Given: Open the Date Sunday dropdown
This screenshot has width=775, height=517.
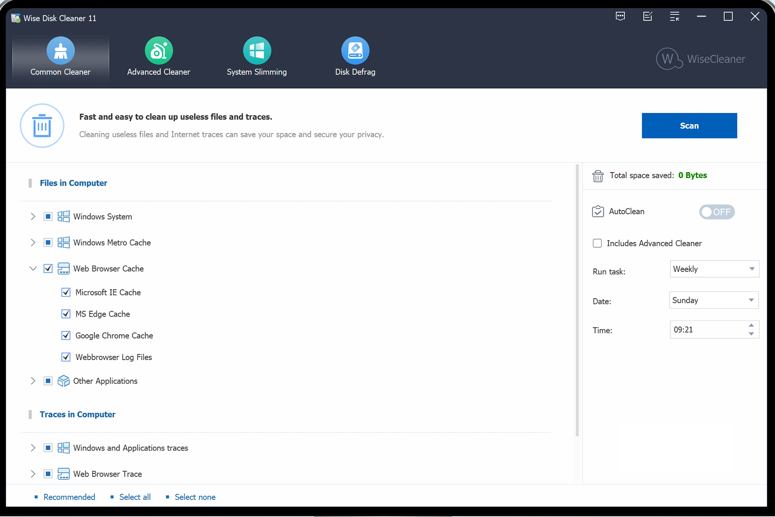Looking at the screenshot, I should coord(714,300).
